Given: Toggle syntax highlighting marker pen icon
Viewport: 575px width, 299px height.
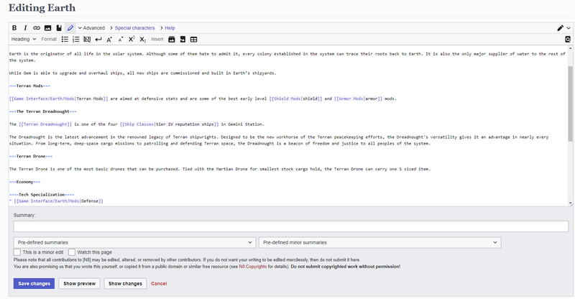Looking at the screenshot, I should tap(70, 28).
